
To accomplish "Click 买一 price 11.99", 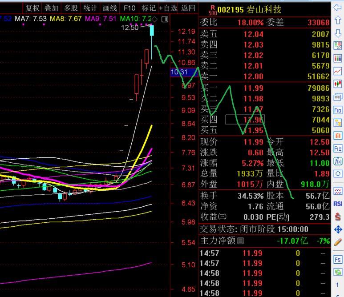I will click(x=253, y=88).
